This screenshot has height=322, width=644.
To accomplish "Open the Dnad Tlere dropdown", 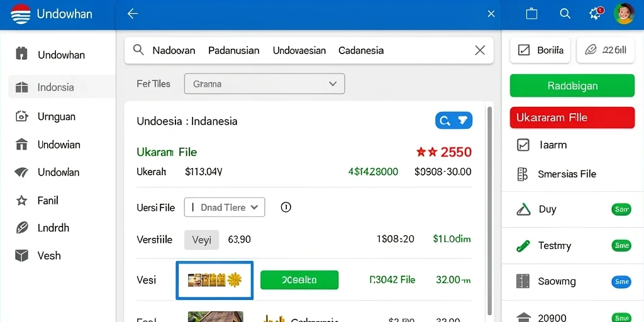I will (x=225, y=208).
